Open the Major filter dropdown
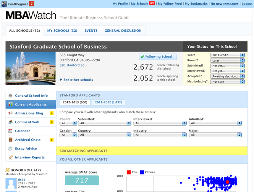The image size is (254, 192). click(x=215, y=135)
